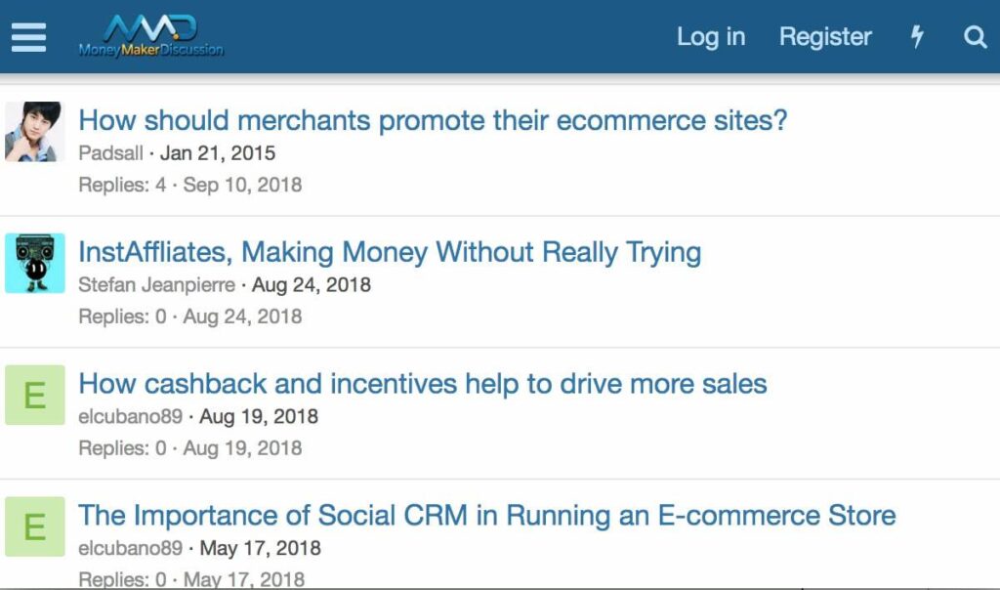Open the search magnifier icon
The image size is (1000, 590).
(975, 37)
